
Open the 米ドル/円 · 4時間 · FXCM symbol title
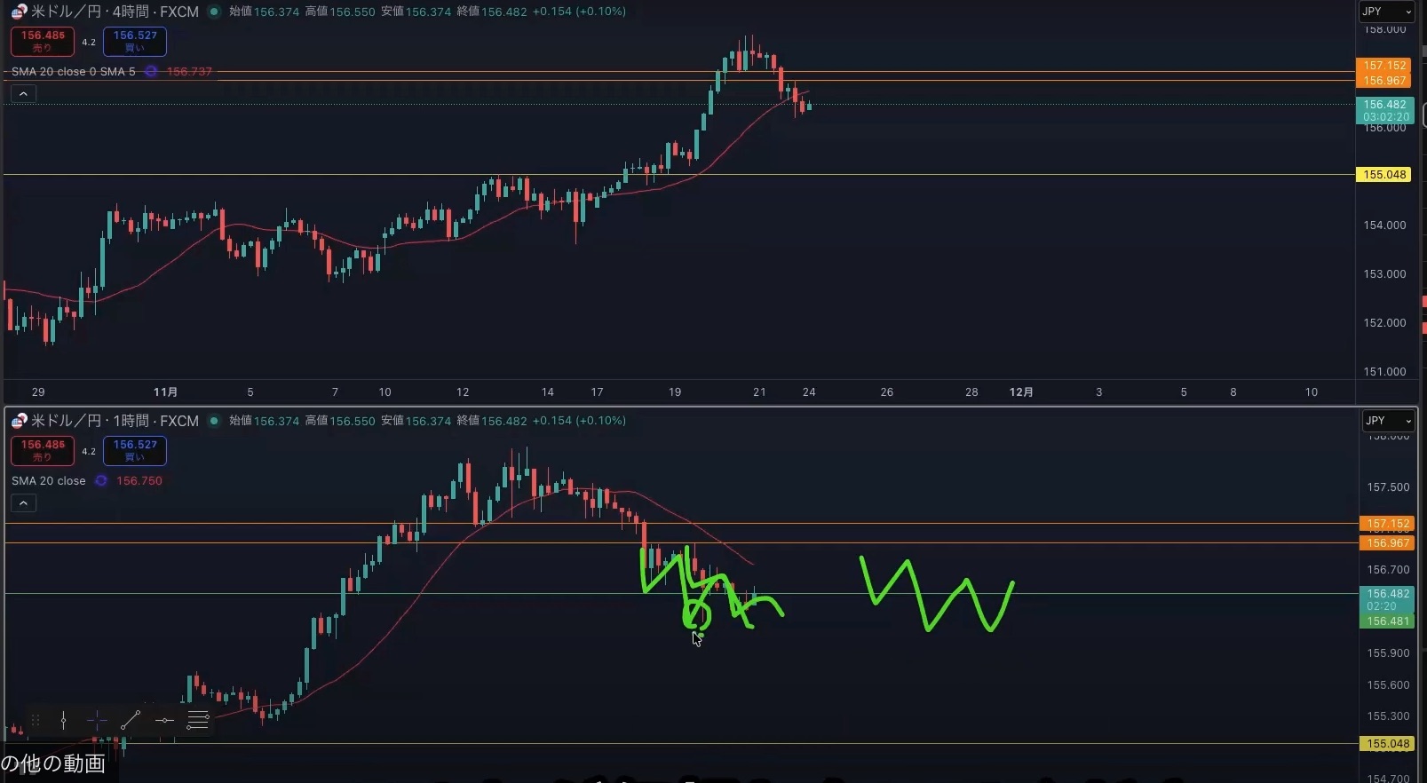(115, 12)
